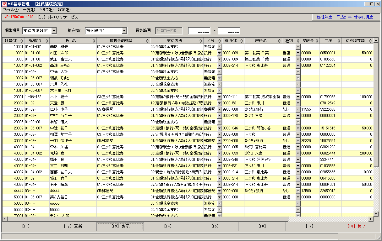Click the MB給与管理 app icon in title bar
This screenshot has width=382, height=241.
point(4,4)
